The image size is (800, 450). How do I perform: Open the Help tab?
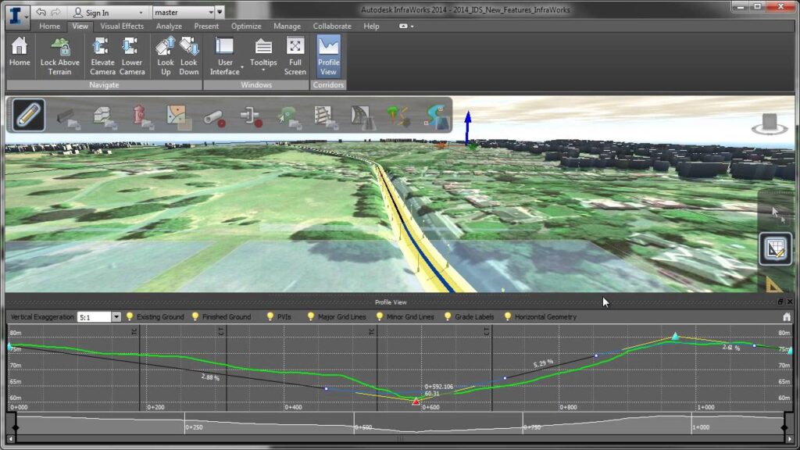[x=371, y=26]
